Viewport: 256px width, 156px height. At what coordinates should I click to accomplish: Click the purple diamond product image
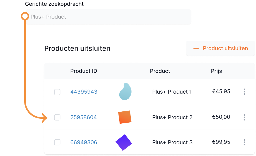coord(124,142)
